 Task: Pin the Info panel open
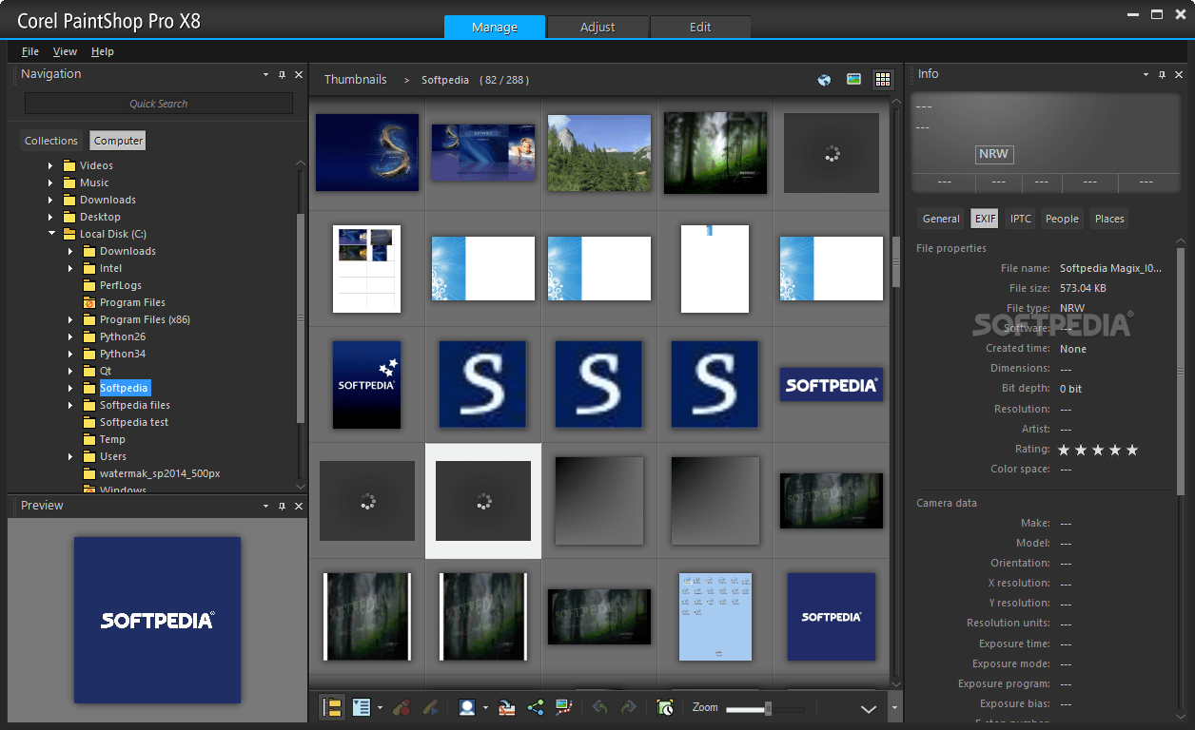coord(1162,73)
